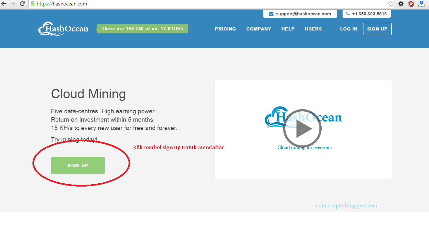Click the green padlock security icon
This screenshot has height=226, width=429.
click(32, 4)
